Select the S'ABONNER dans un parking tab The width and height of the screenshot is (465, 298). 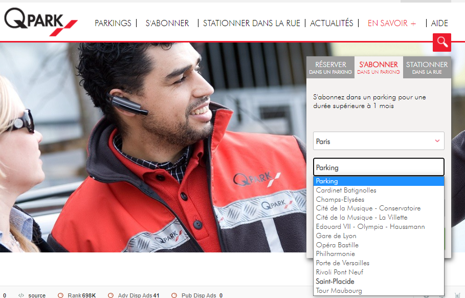(x=379, y=68)
